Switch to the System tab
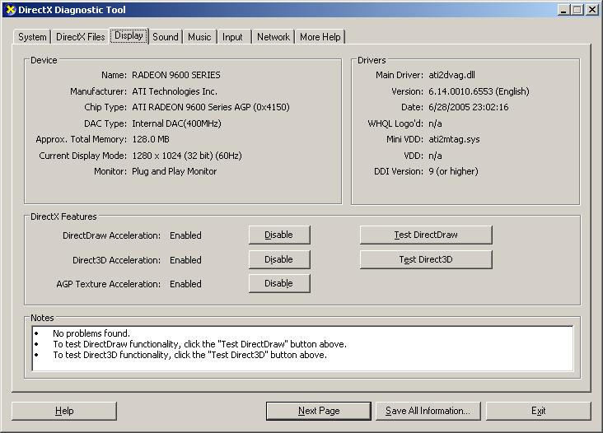Screen dimensions: 603x433 [x=32, y=37]
